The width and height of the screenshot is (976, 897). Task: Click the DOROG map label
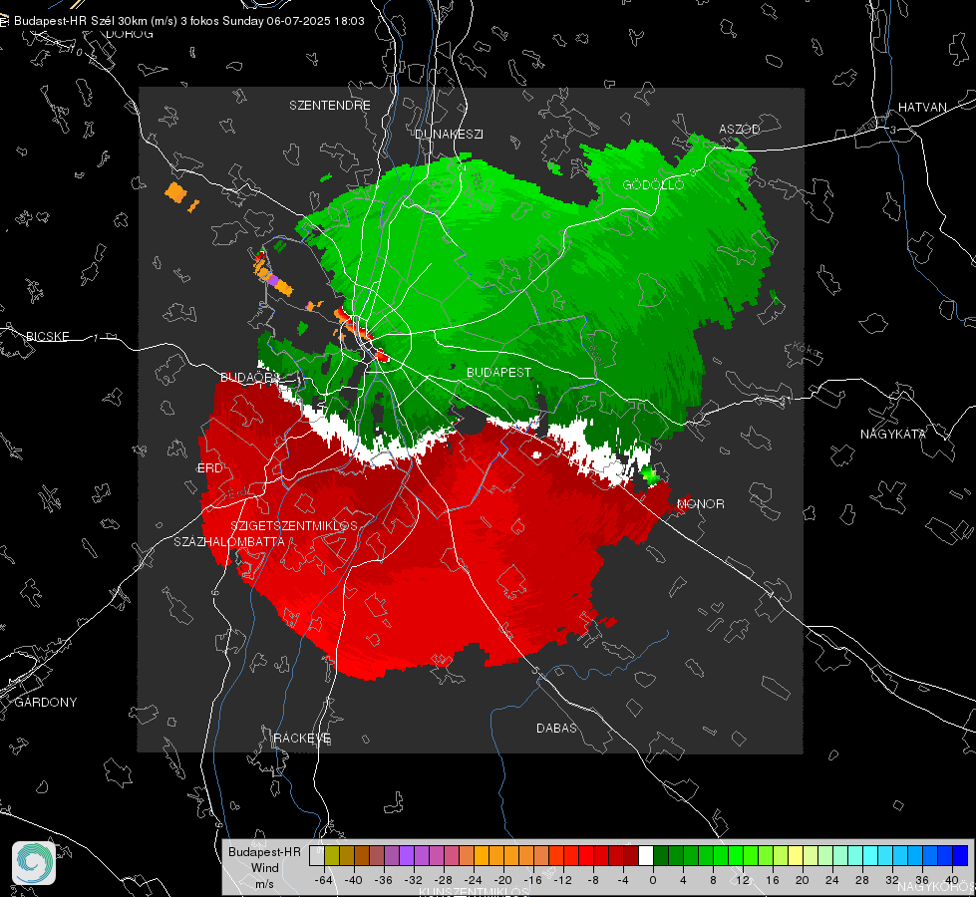point(130,34)
